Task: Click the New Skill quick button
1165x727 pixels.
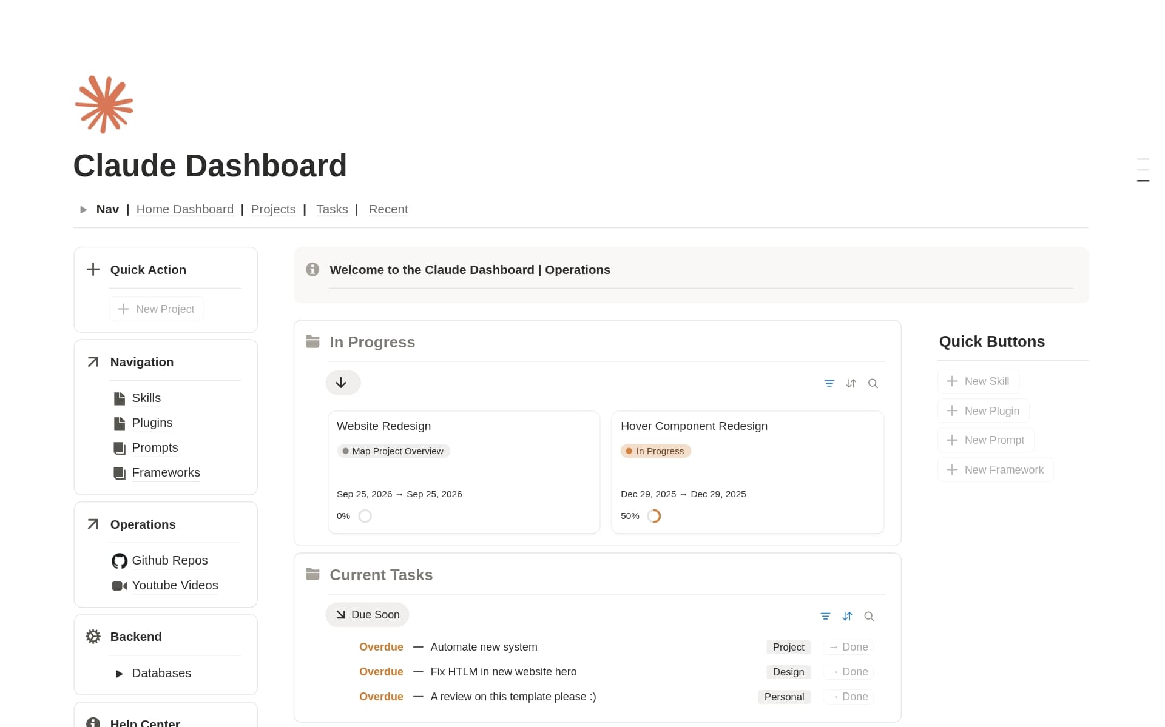Action: [x=978, y=381]
